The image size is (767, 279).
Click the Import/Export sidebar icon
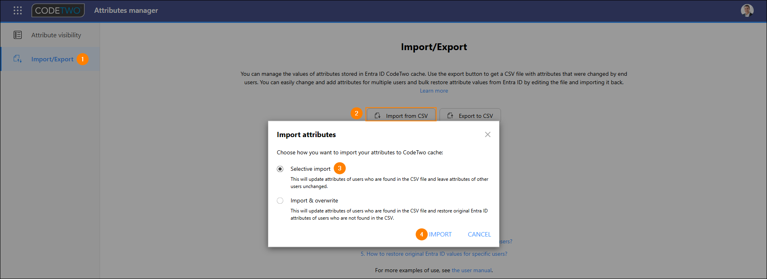pyautogui.click(x=18, y=59)
